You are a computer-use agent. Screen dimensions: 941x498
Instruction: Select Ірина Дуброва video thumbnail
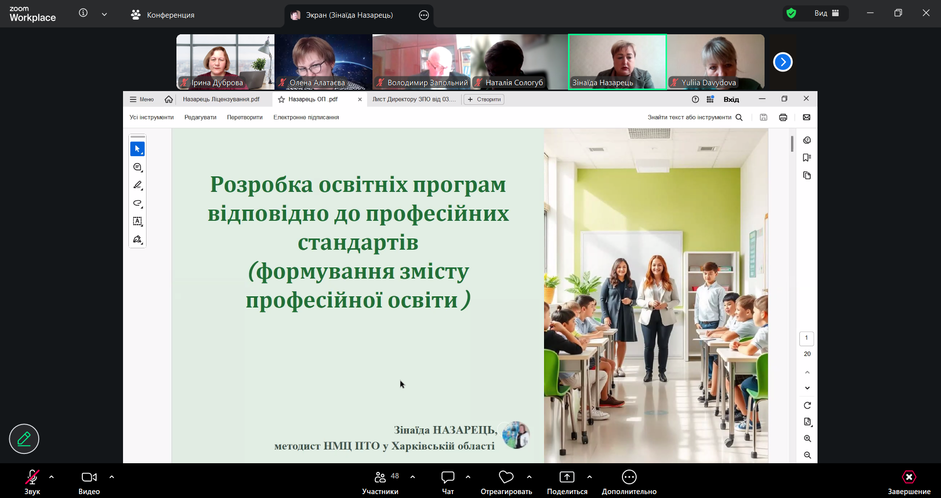(225, 62)
